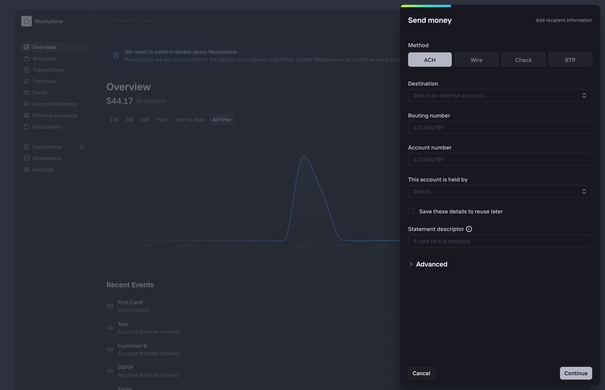
Task: Switch chart range to Year to date
Action: [x=190, y=120]
